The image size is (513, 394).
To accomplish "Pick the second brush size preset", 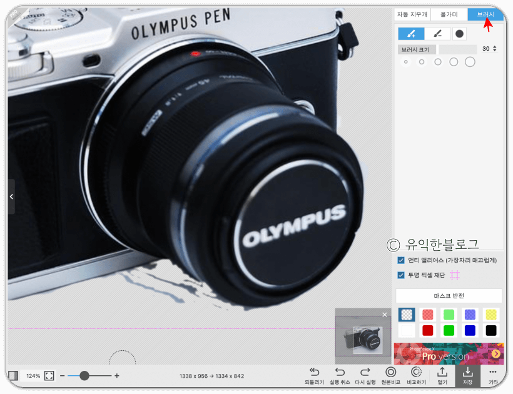I will 422,62.
